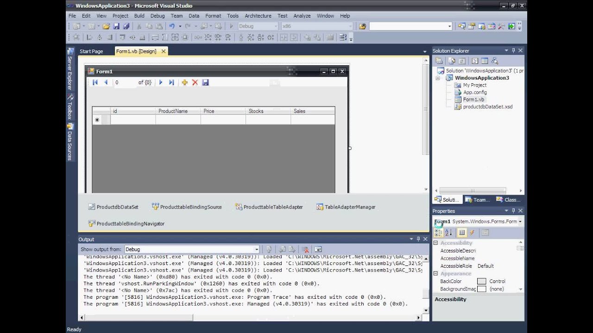Open the active files dropdown arrow beside document tabs
Viewport: 593px width, 333px height.
[425, 51]
